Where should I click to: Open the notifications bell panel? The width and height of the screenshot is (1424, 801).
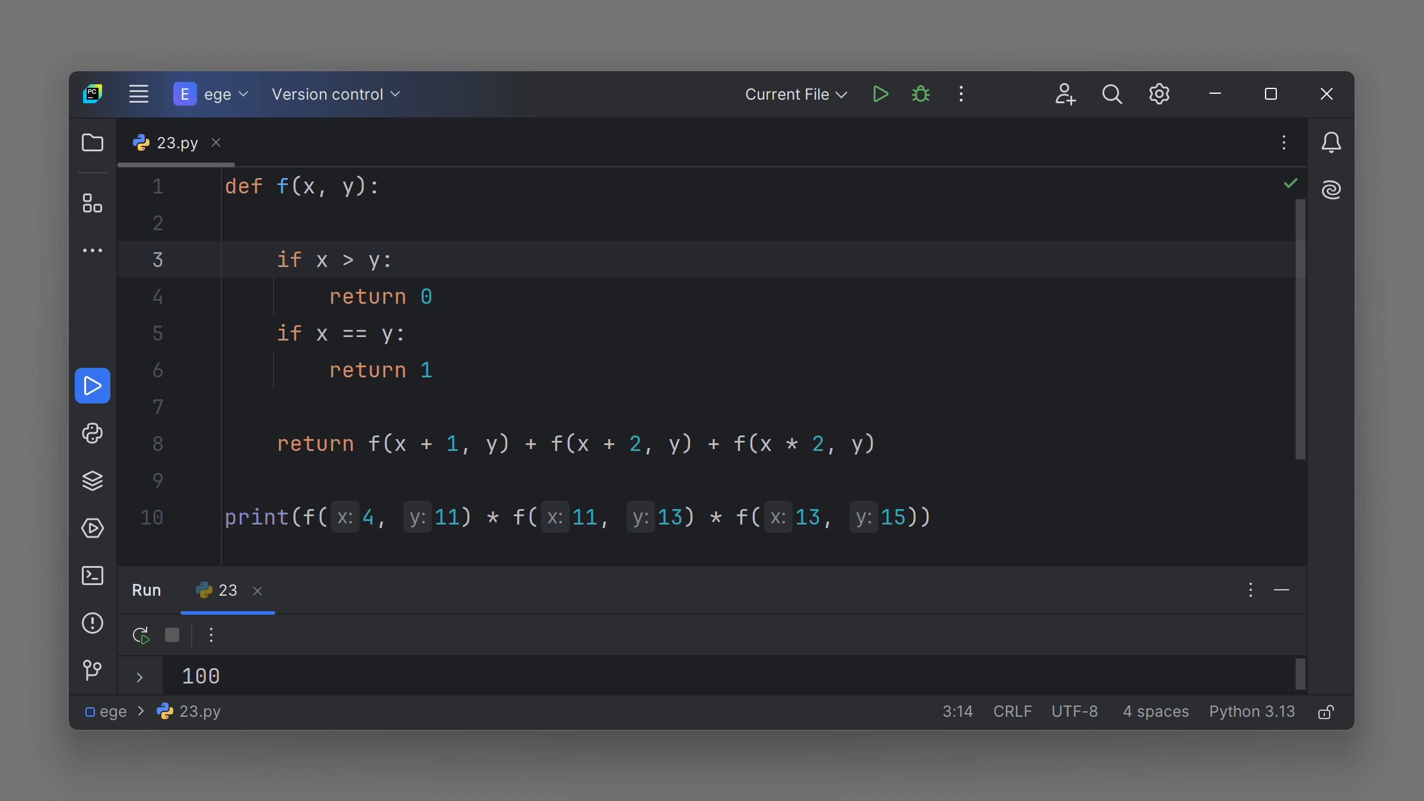tap(1331, 142)
